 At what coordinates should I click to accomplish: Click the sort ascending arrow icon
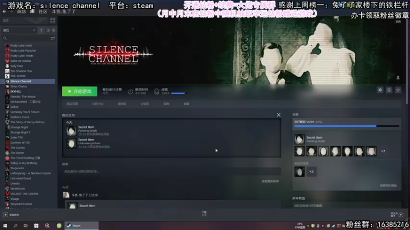point(41,30)
